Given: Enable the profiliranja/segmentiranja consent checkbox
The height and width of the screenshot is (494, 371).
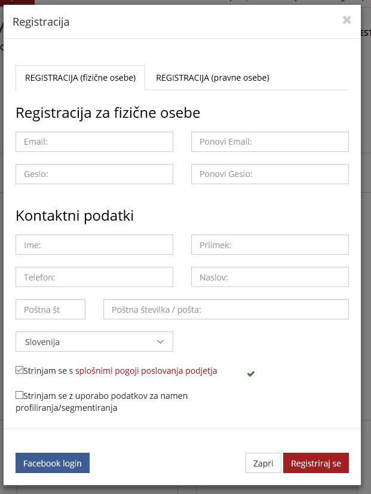Looking at the screenshot, I should point(19,395).
